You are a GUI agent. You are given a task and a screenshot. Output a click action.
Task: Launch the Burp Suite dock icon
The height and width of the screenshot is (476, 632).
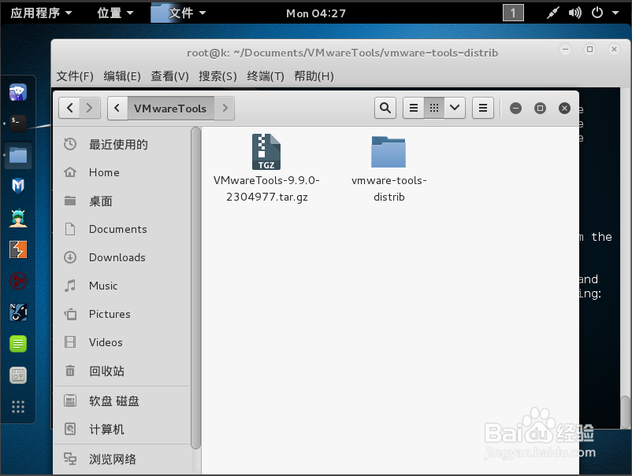tap(18, 249)
